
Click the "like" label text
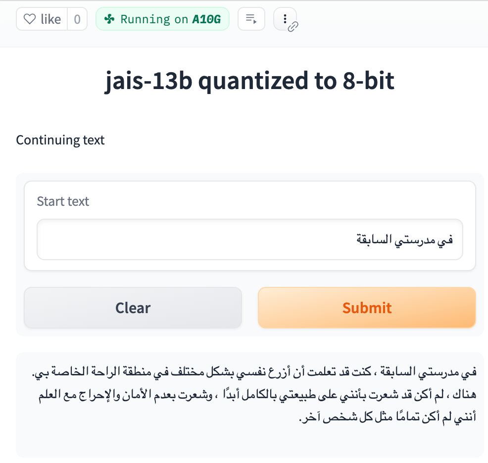pyautogui.click(x=50, y=19)
